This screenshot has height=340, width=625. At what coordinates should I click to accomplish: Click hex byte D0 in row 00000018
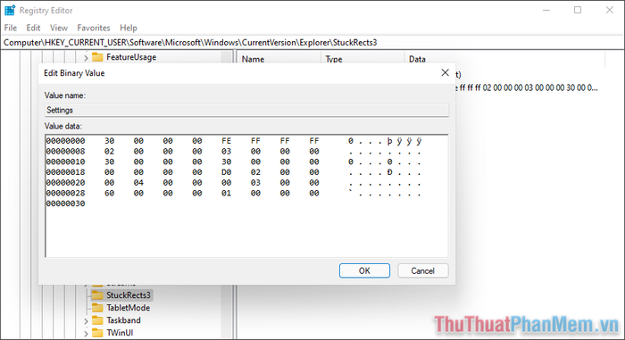[x=226, y=172]
